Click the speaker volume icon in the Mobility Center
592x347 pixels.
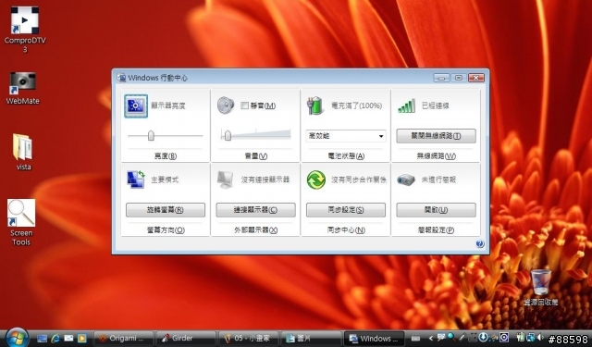(x=226, y=105)
